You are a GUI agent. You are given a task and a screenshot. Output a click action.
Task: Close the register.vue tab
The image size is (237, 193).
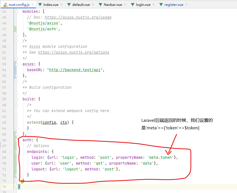tap(186, 4)
